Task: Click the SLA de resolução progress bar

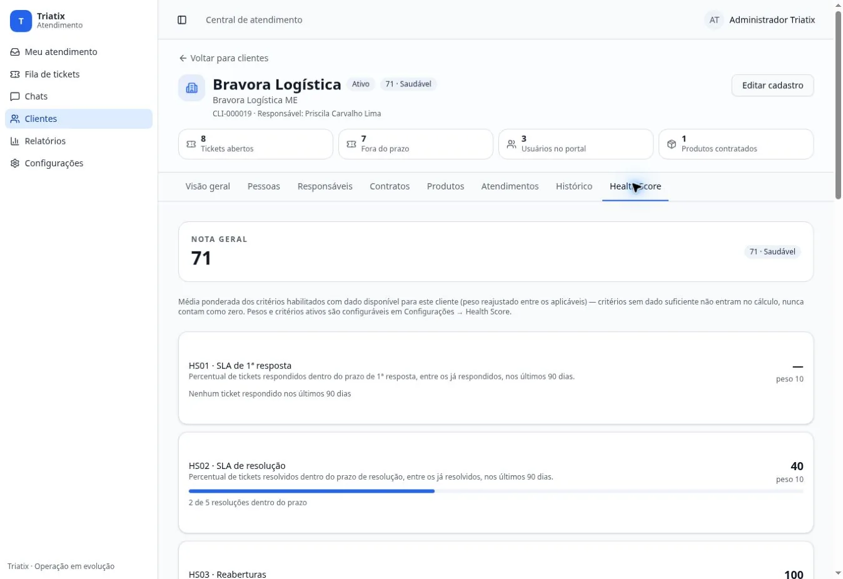Action: [x=496, y=491]
